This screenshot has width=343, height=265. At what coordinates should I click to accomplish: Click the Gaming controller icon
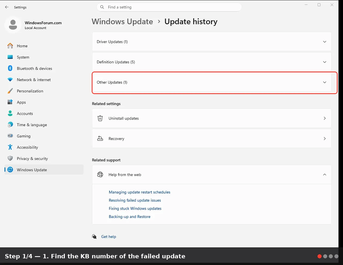pyautogui.click(x=10, y=136)
